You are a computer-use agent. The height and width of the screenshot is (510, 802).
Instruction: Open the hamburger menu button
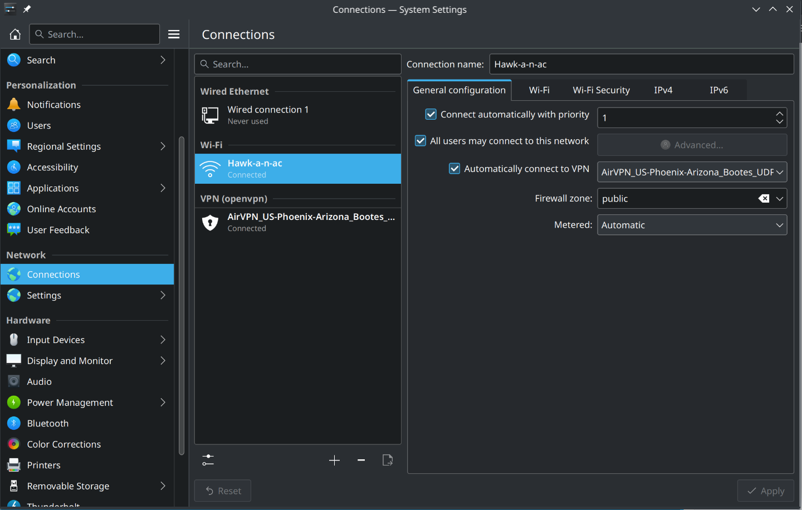click(x=174, y=34)
